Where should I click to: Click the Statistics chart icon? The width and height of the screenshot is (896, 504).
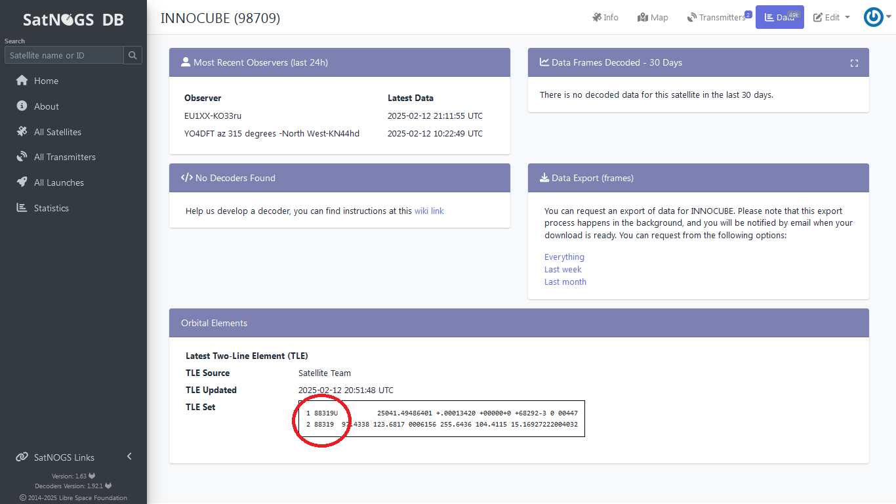(x=22, y=208)
